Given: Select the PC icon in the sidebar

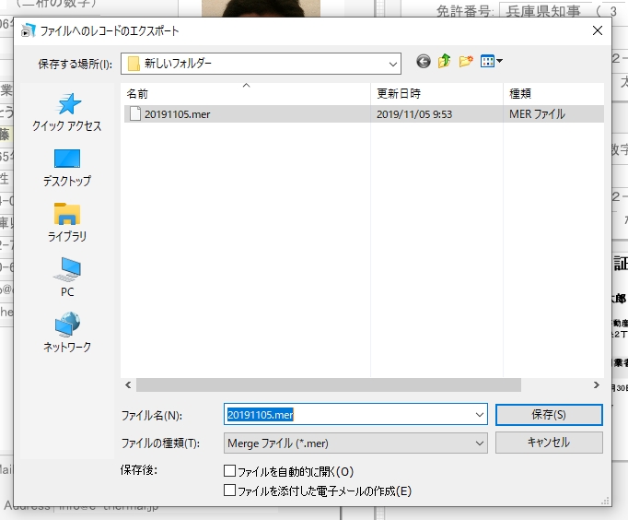Looking at the screenshot, I should click(67, 278).
